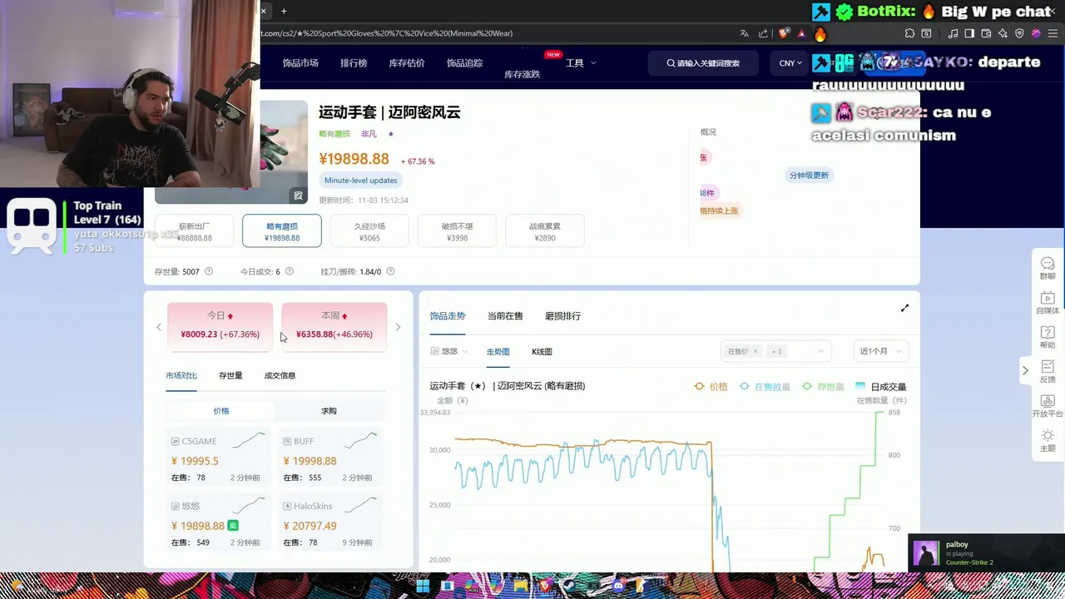Click the music note playlist icon

[x=954, y=33]
